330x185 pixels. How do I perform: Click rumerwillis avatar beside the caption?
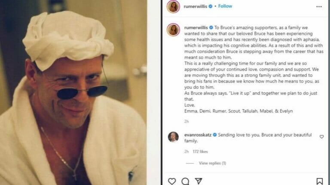tap(173, 30)
